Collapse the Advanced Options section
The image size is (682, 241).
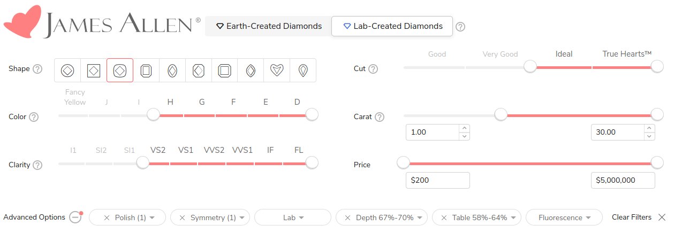click(x=75, y=217)
